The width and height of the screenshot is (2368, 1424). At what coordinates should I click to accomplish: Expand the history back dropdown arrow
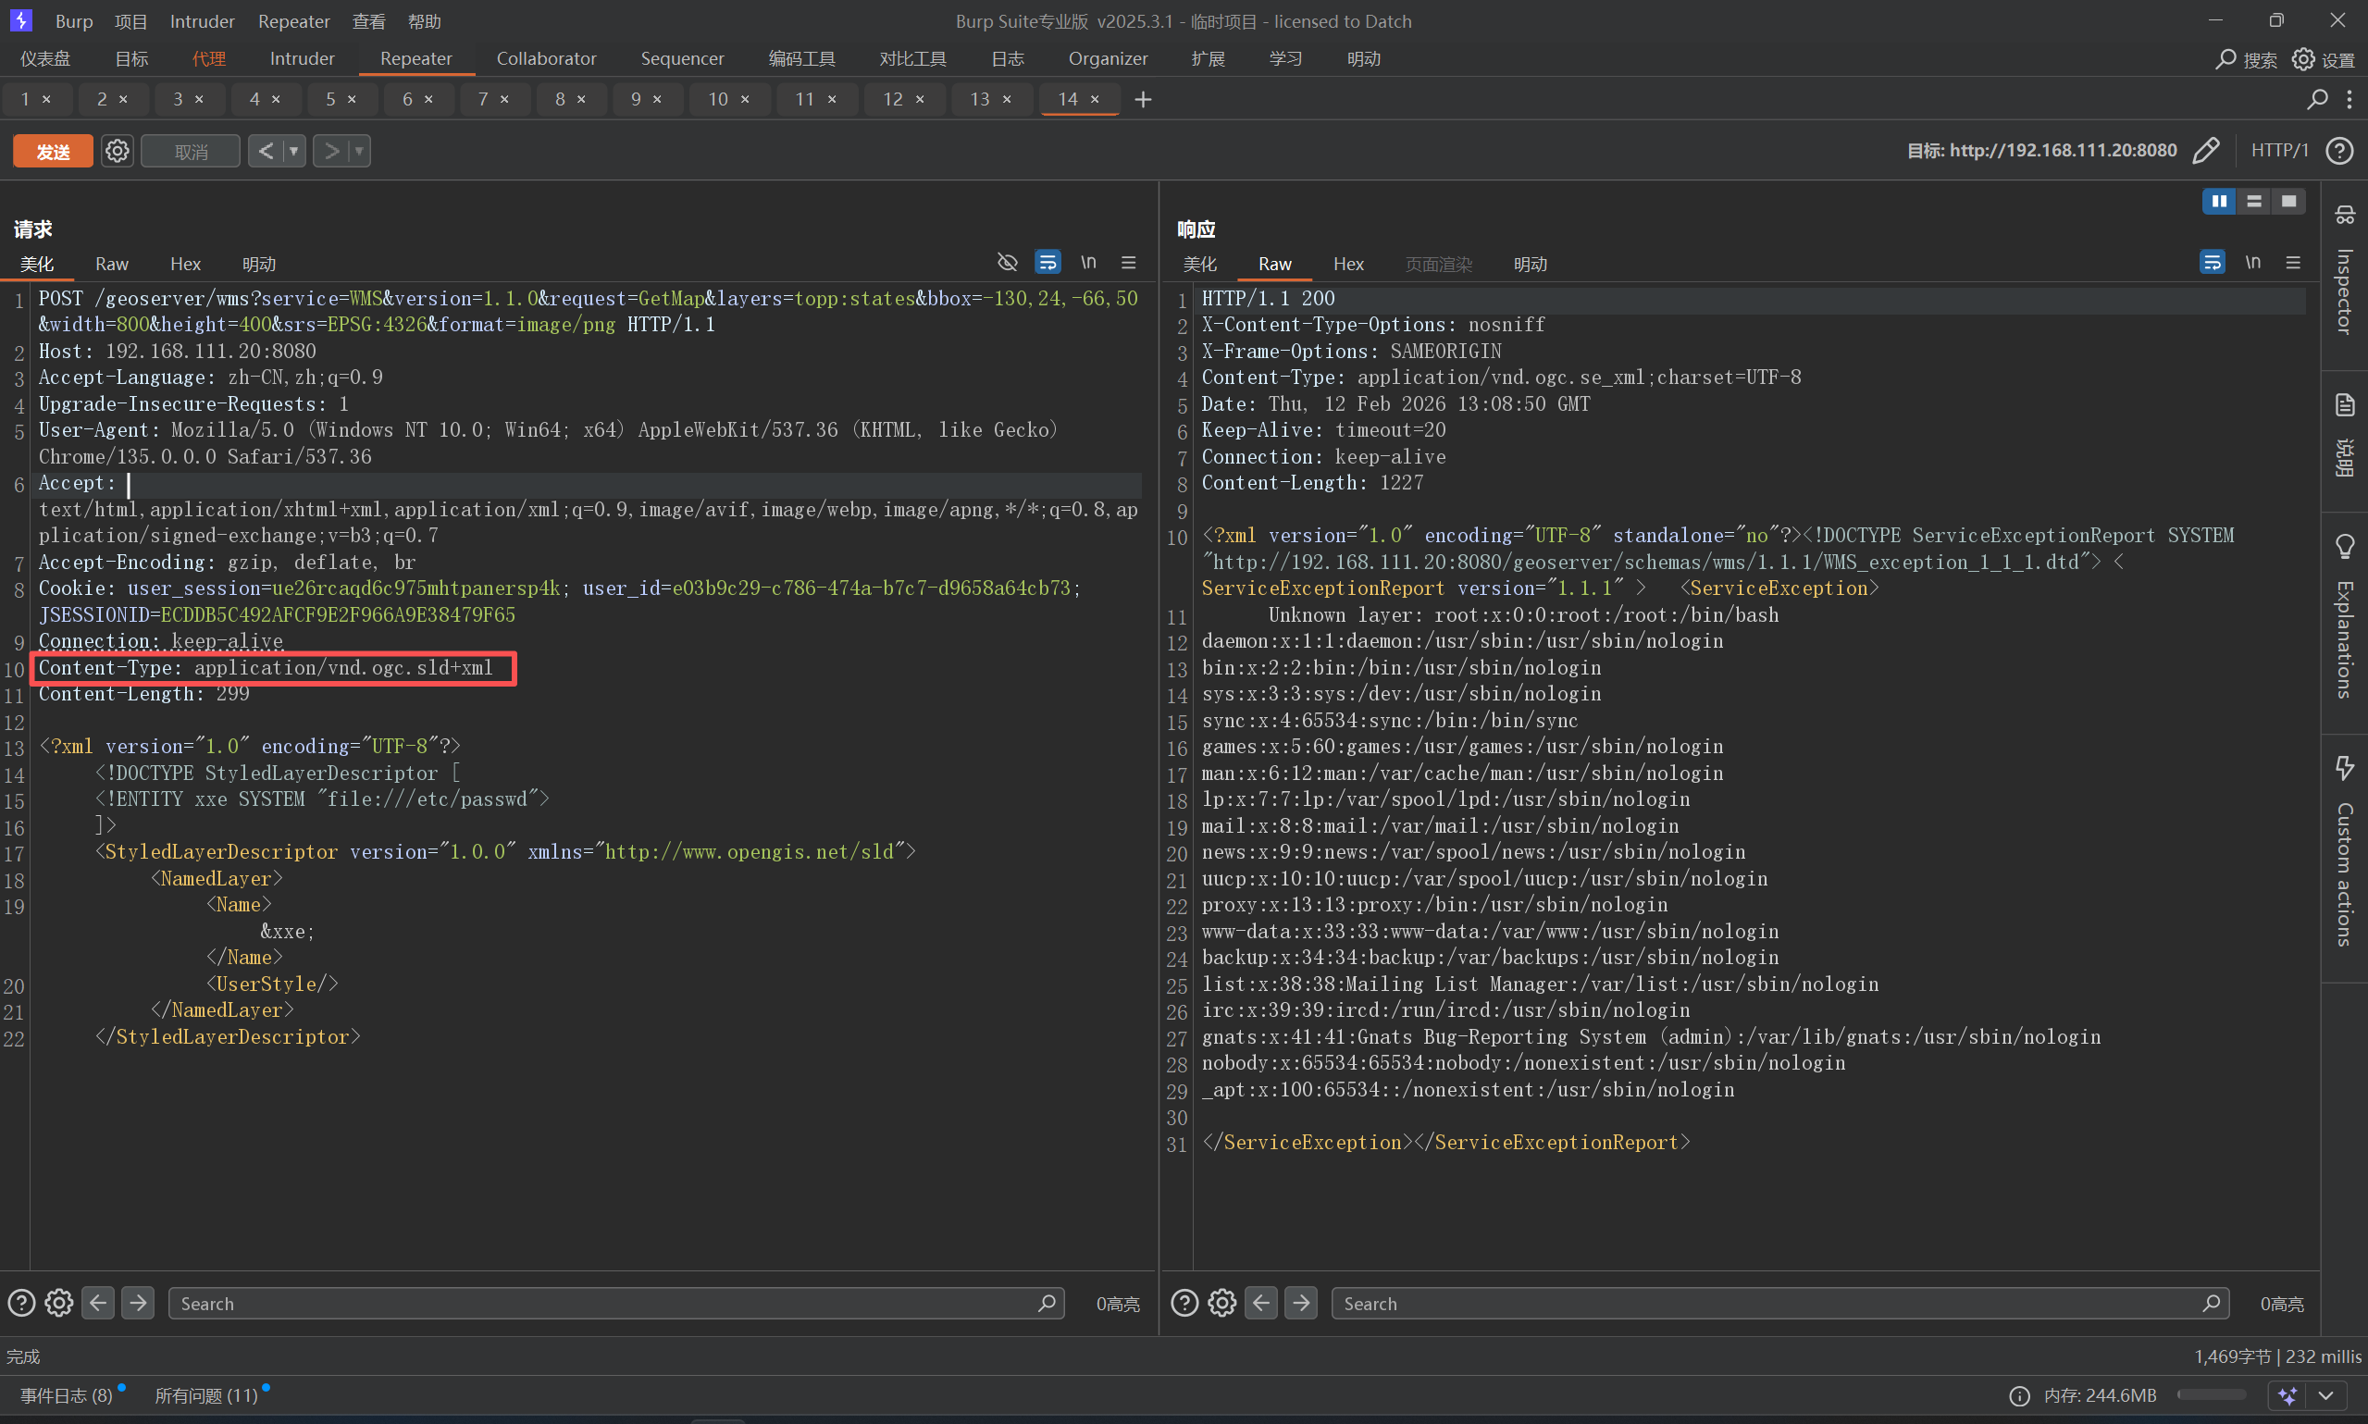[293, 151]
